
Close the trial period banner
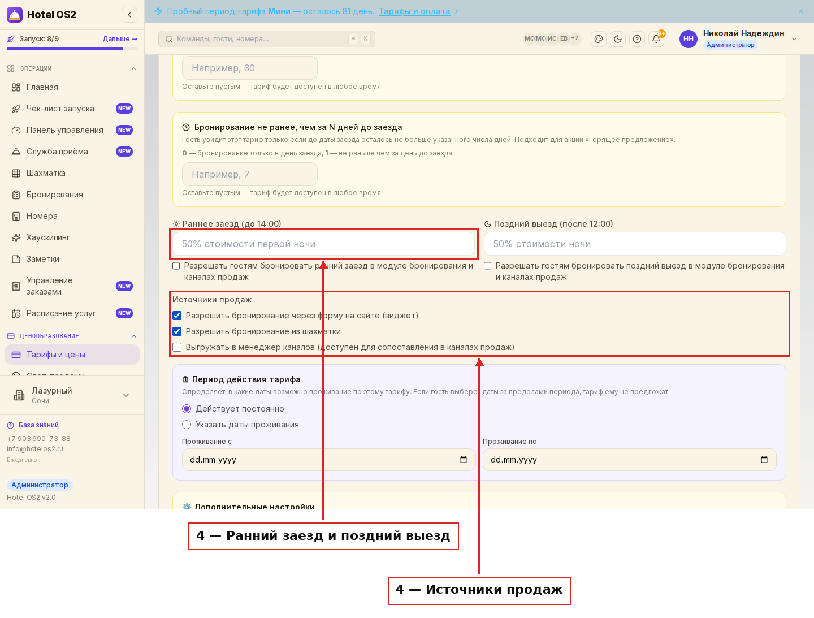coord(801,11)
